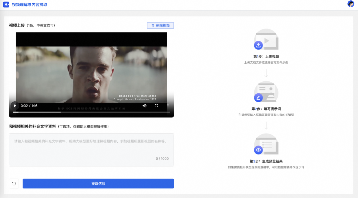The image size is (358, 198).
Task: Click the 第2步：填写提示词 label
Action: pos(266,109)
